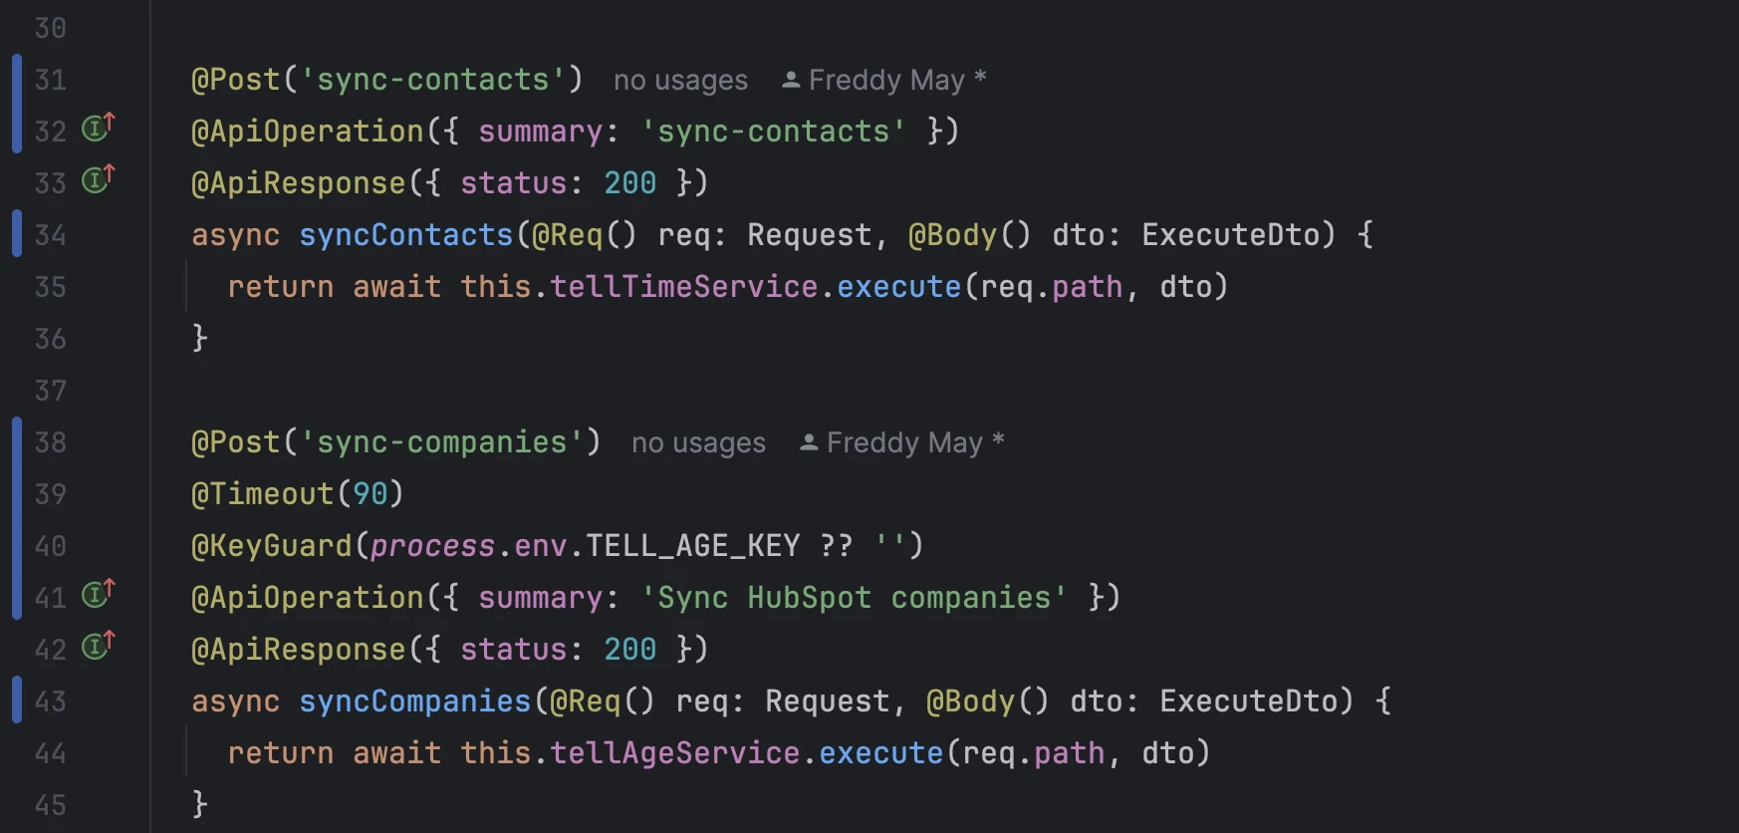
Task: Open 'no usages' hint for sync-companies
Action: 698,442
